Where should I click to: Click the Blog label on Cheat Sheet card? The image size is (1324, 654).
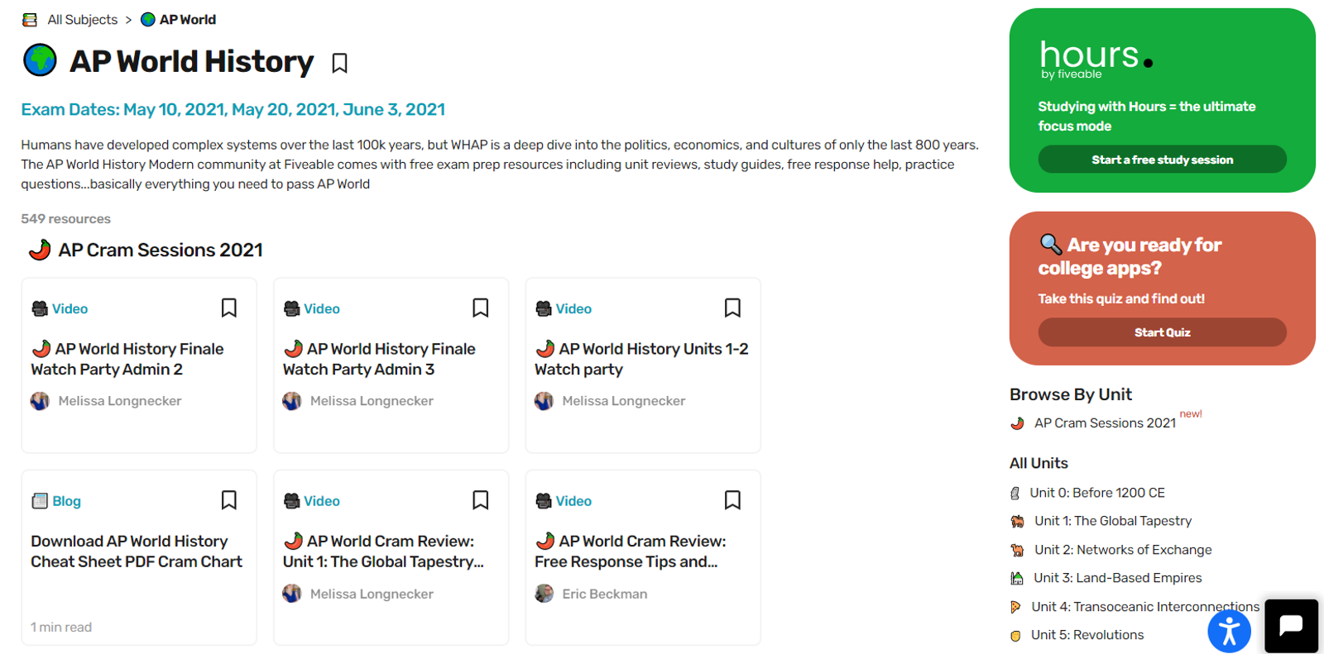(67, 501)
